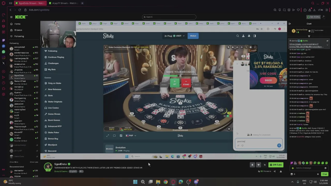The height and width of the screenshot is (186, 331).
Task: Click the pin icon in address bar
Action: pos(280,10)
